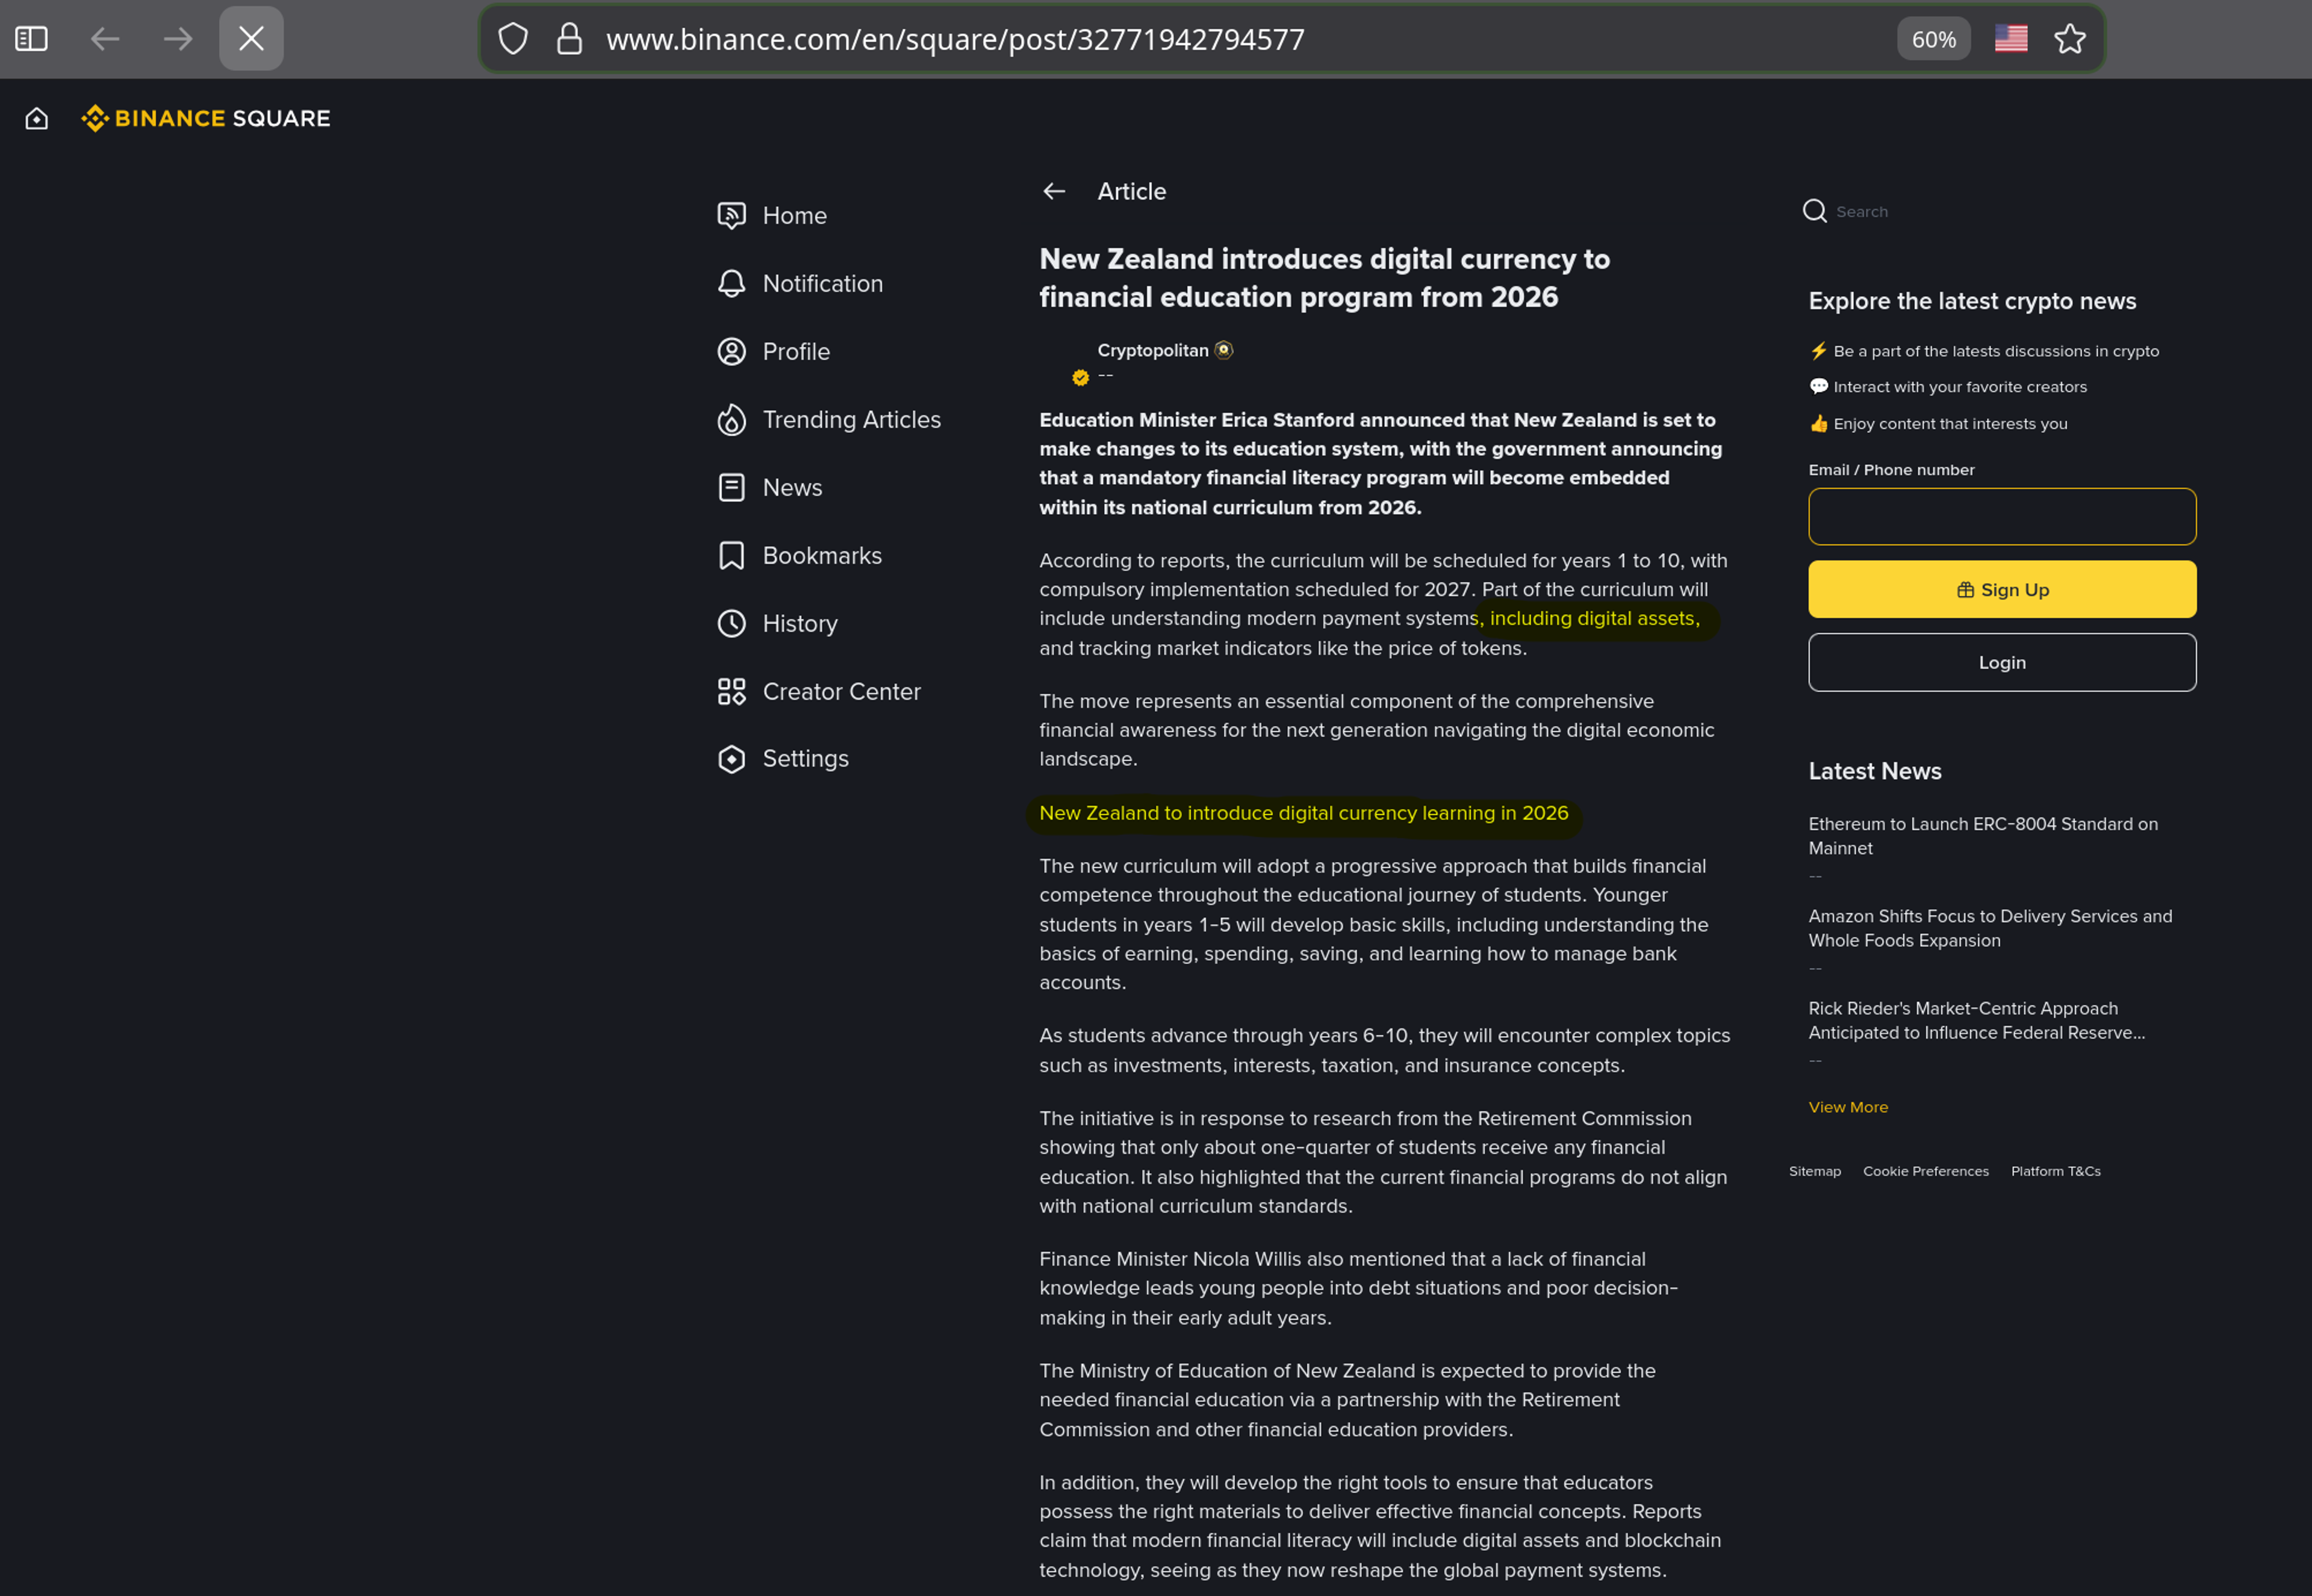Click the yellow Sign Up button
The height and width of the screenshot is (1596, 2312).
[2002, 589]
